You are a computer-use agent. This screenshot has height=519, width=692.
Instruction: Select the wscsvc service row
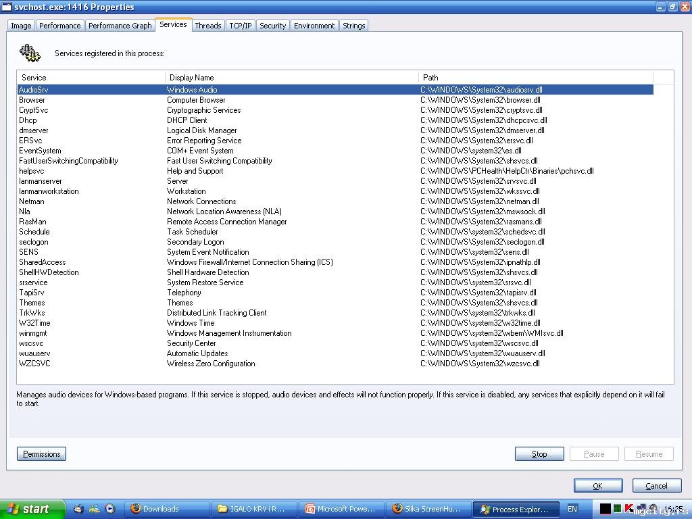(335, 343)
